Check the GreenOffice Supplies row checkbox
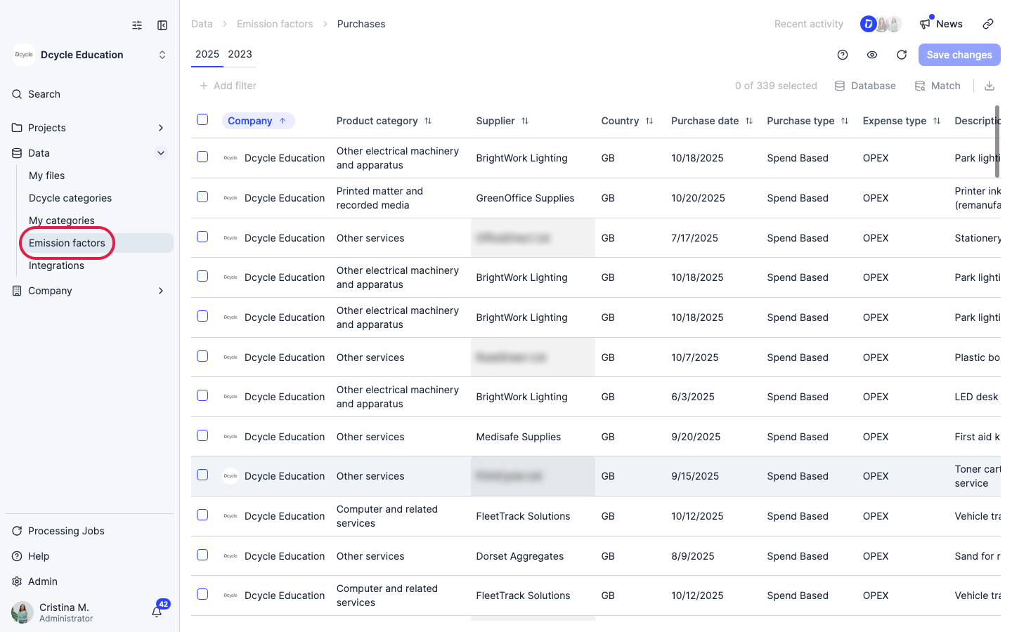1012x632 pixels. [202, 197]
